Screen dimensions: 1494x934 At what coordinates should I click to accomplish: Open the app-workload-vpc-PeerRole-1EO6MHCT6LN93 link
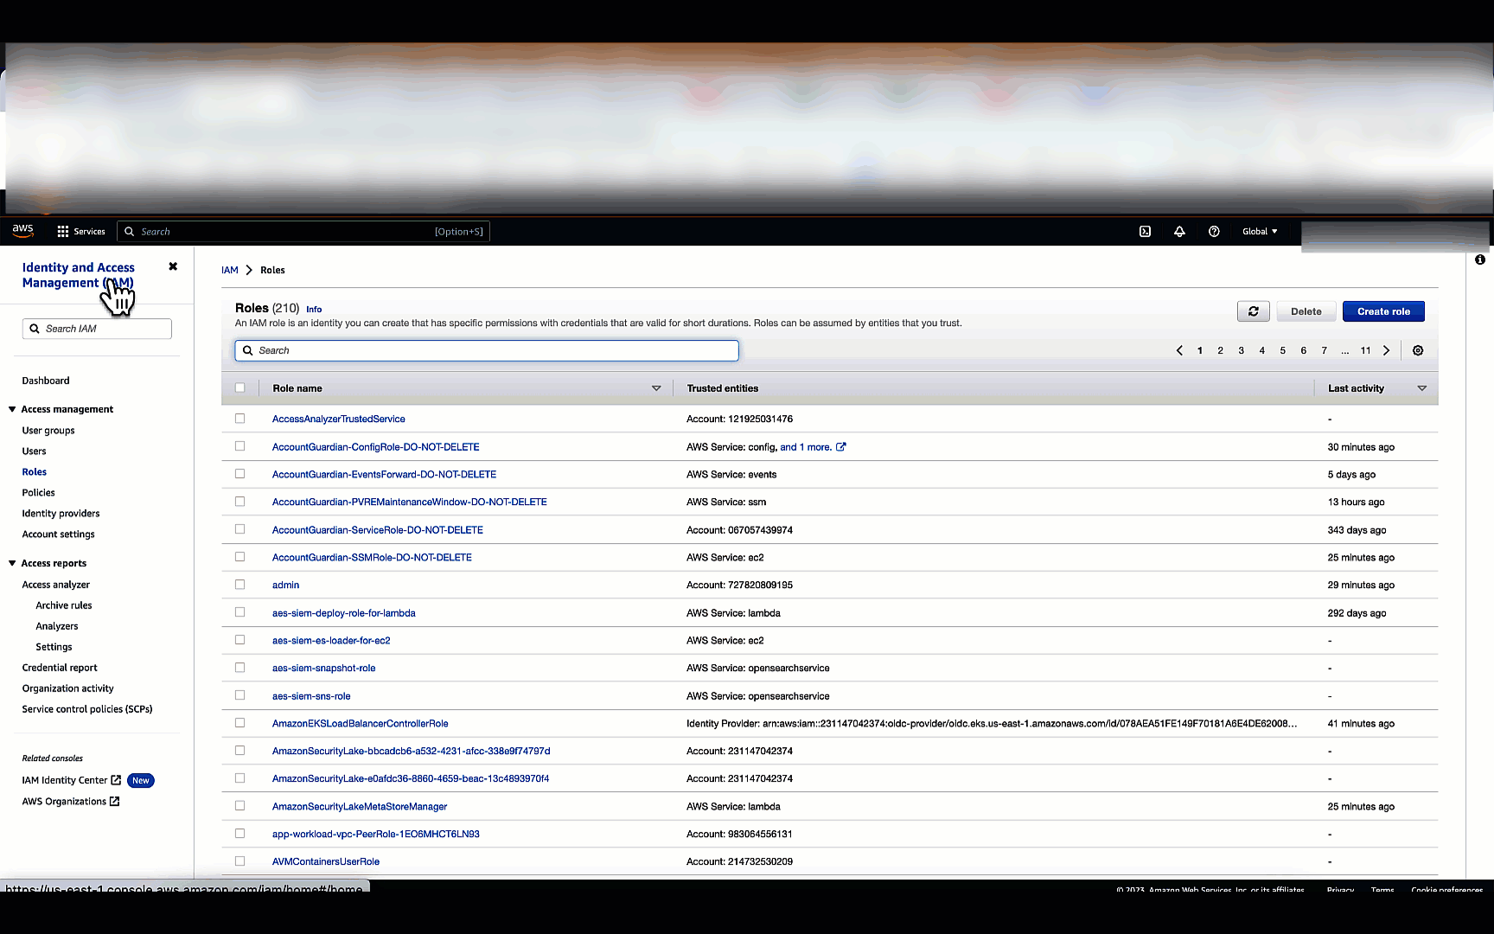(x=376, y=835)
